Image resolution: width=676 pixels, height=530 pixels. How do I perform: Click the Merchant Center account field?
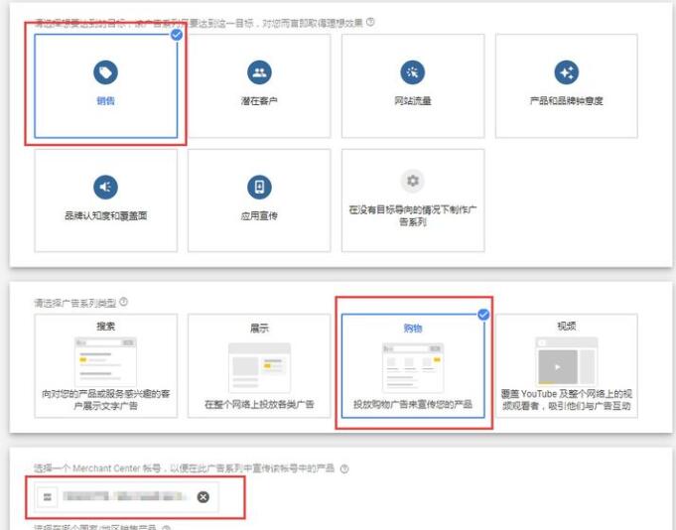[x=119, y=496]
